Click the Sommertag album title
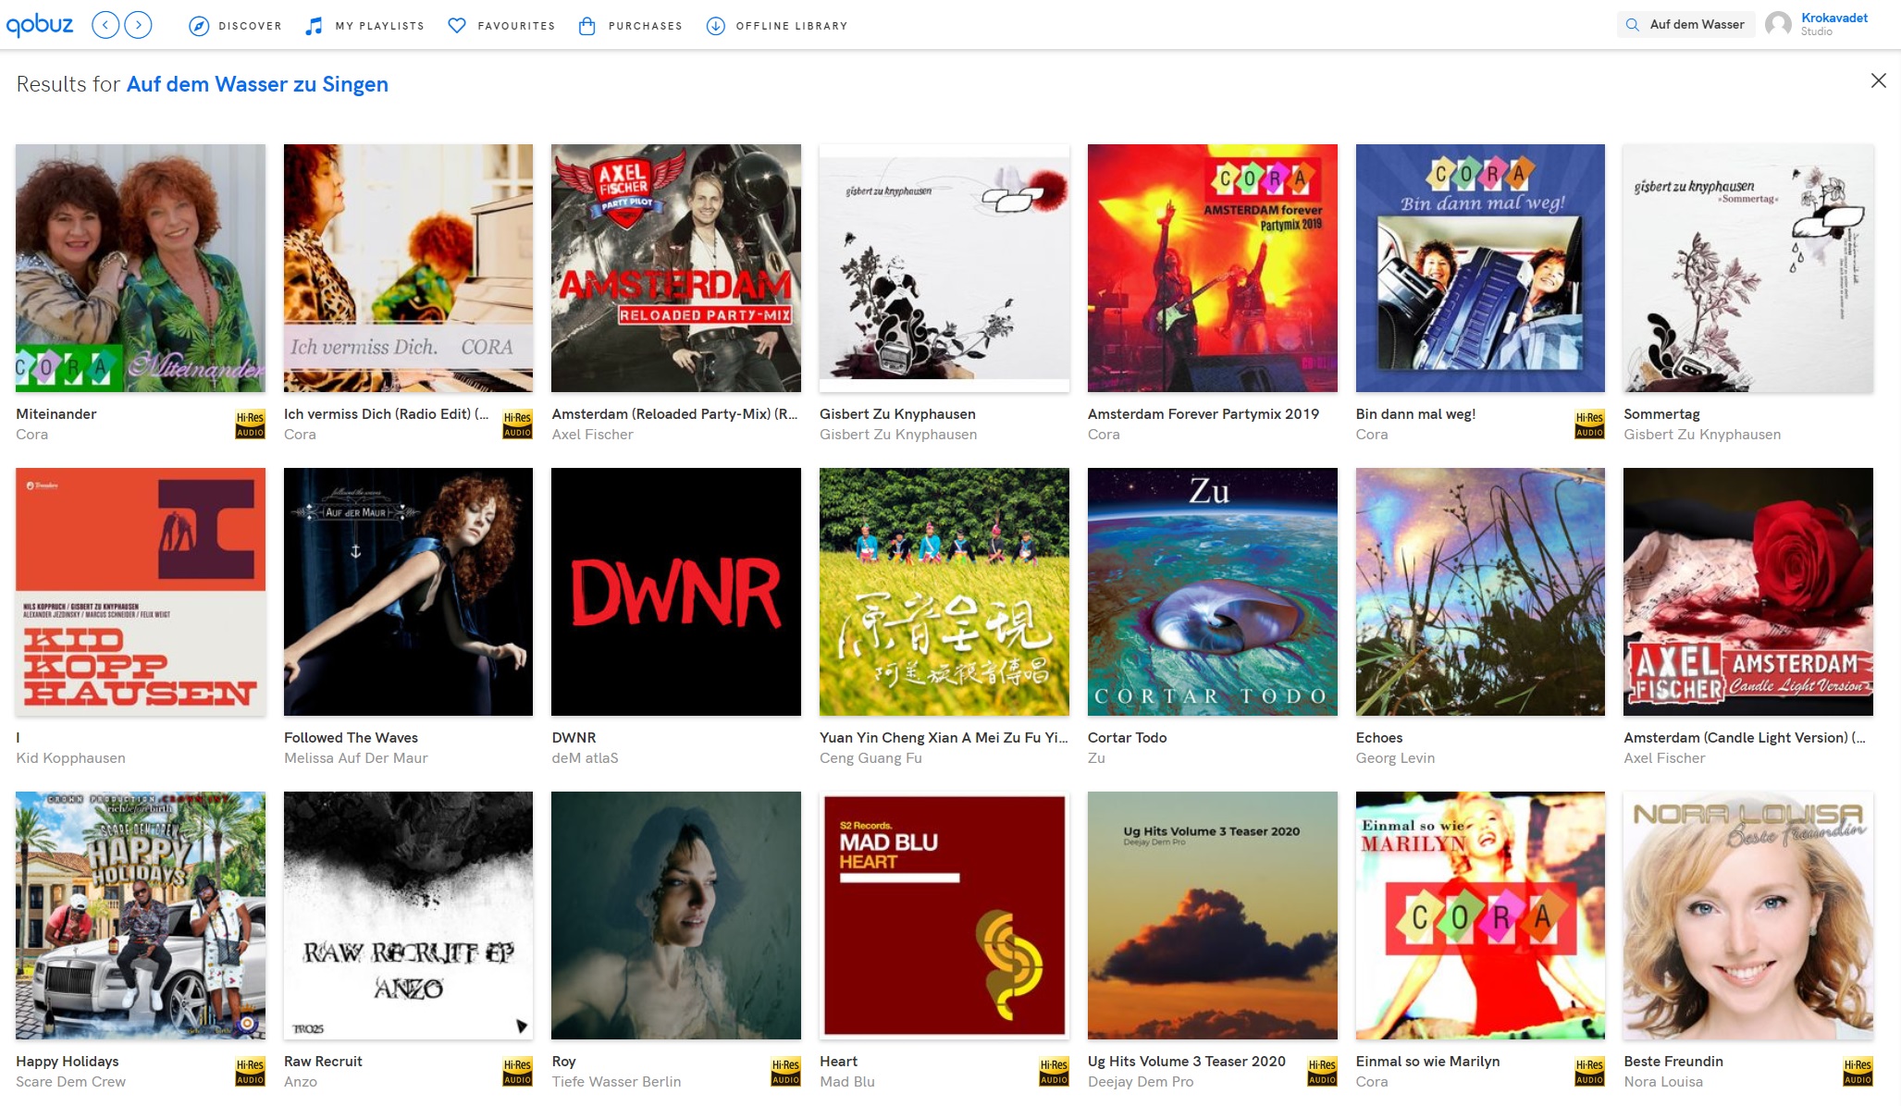Image resolution: width=1901 pixels, height=1106 pixels. point(1661,414)
